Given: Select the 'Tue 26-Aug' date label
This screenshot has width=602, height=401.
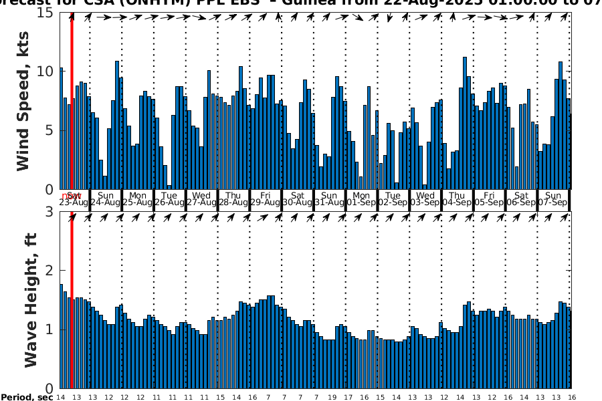Looking at the screenshot, I should [x=169, y=198].
